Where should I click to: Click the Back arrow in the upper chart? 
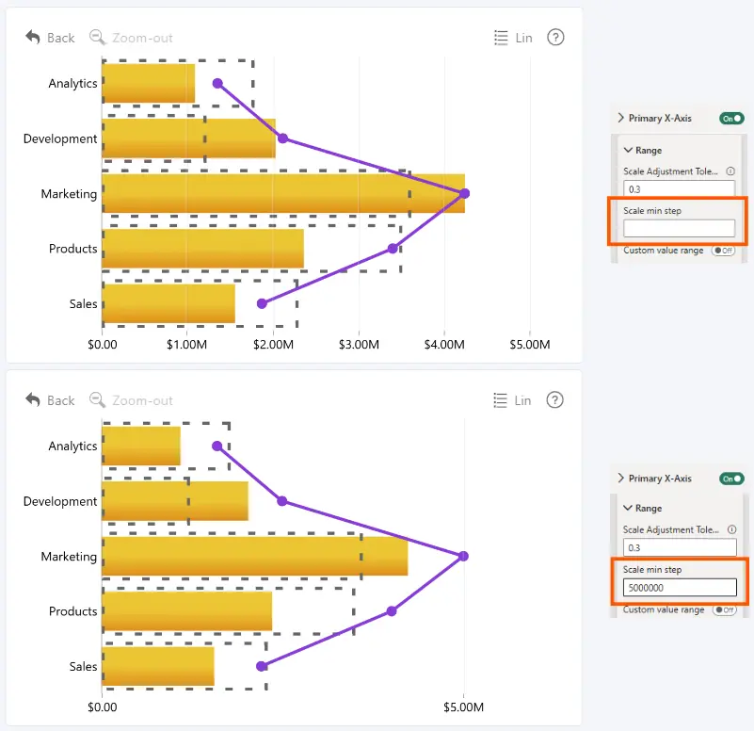33,37
